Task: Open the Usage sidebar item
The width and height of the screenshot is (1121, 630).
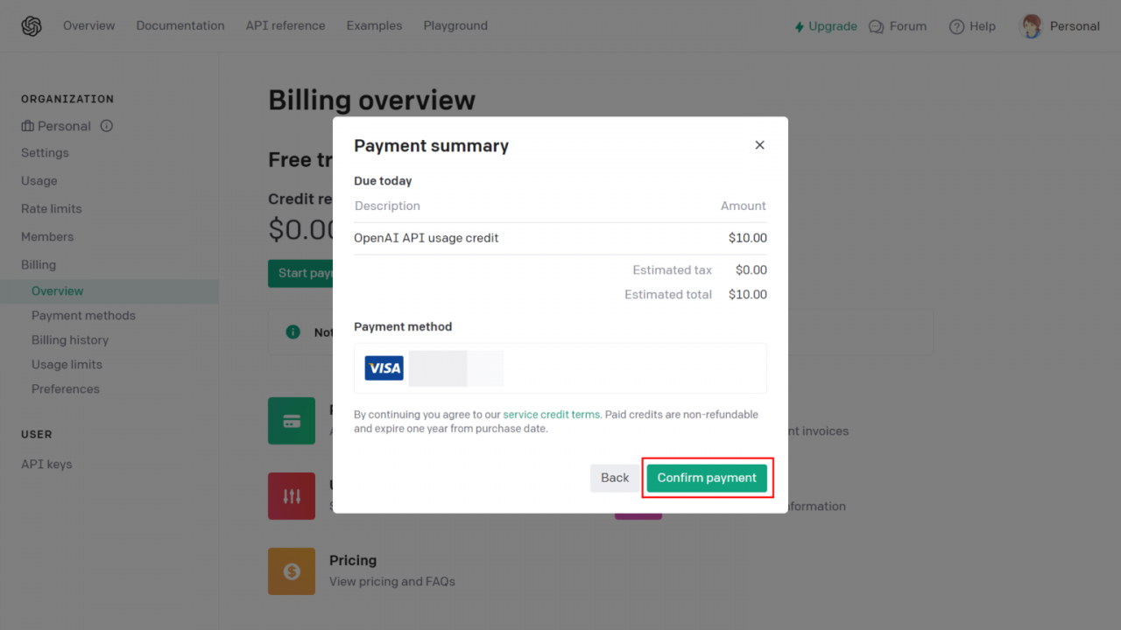Action: (x=39, y=180)
